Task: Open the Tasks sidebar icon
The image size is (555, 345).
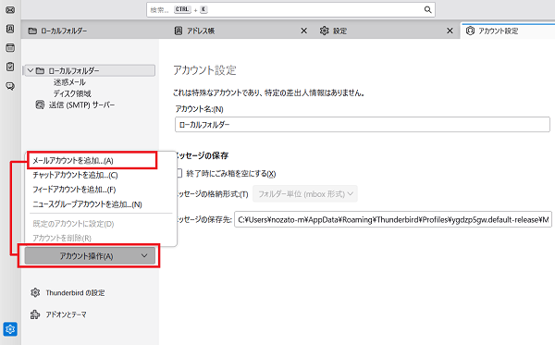Action: 10,67
